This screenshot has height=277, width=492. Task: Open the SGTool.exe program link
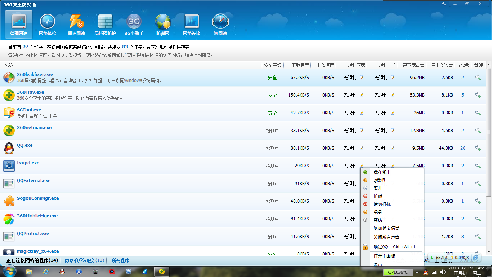[x=29, y=110]
